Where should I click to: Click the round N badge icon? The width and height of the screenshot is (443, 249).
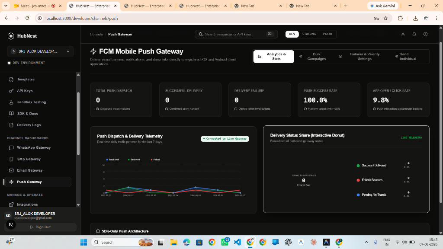pyautogui.click(x=11, y=225)
